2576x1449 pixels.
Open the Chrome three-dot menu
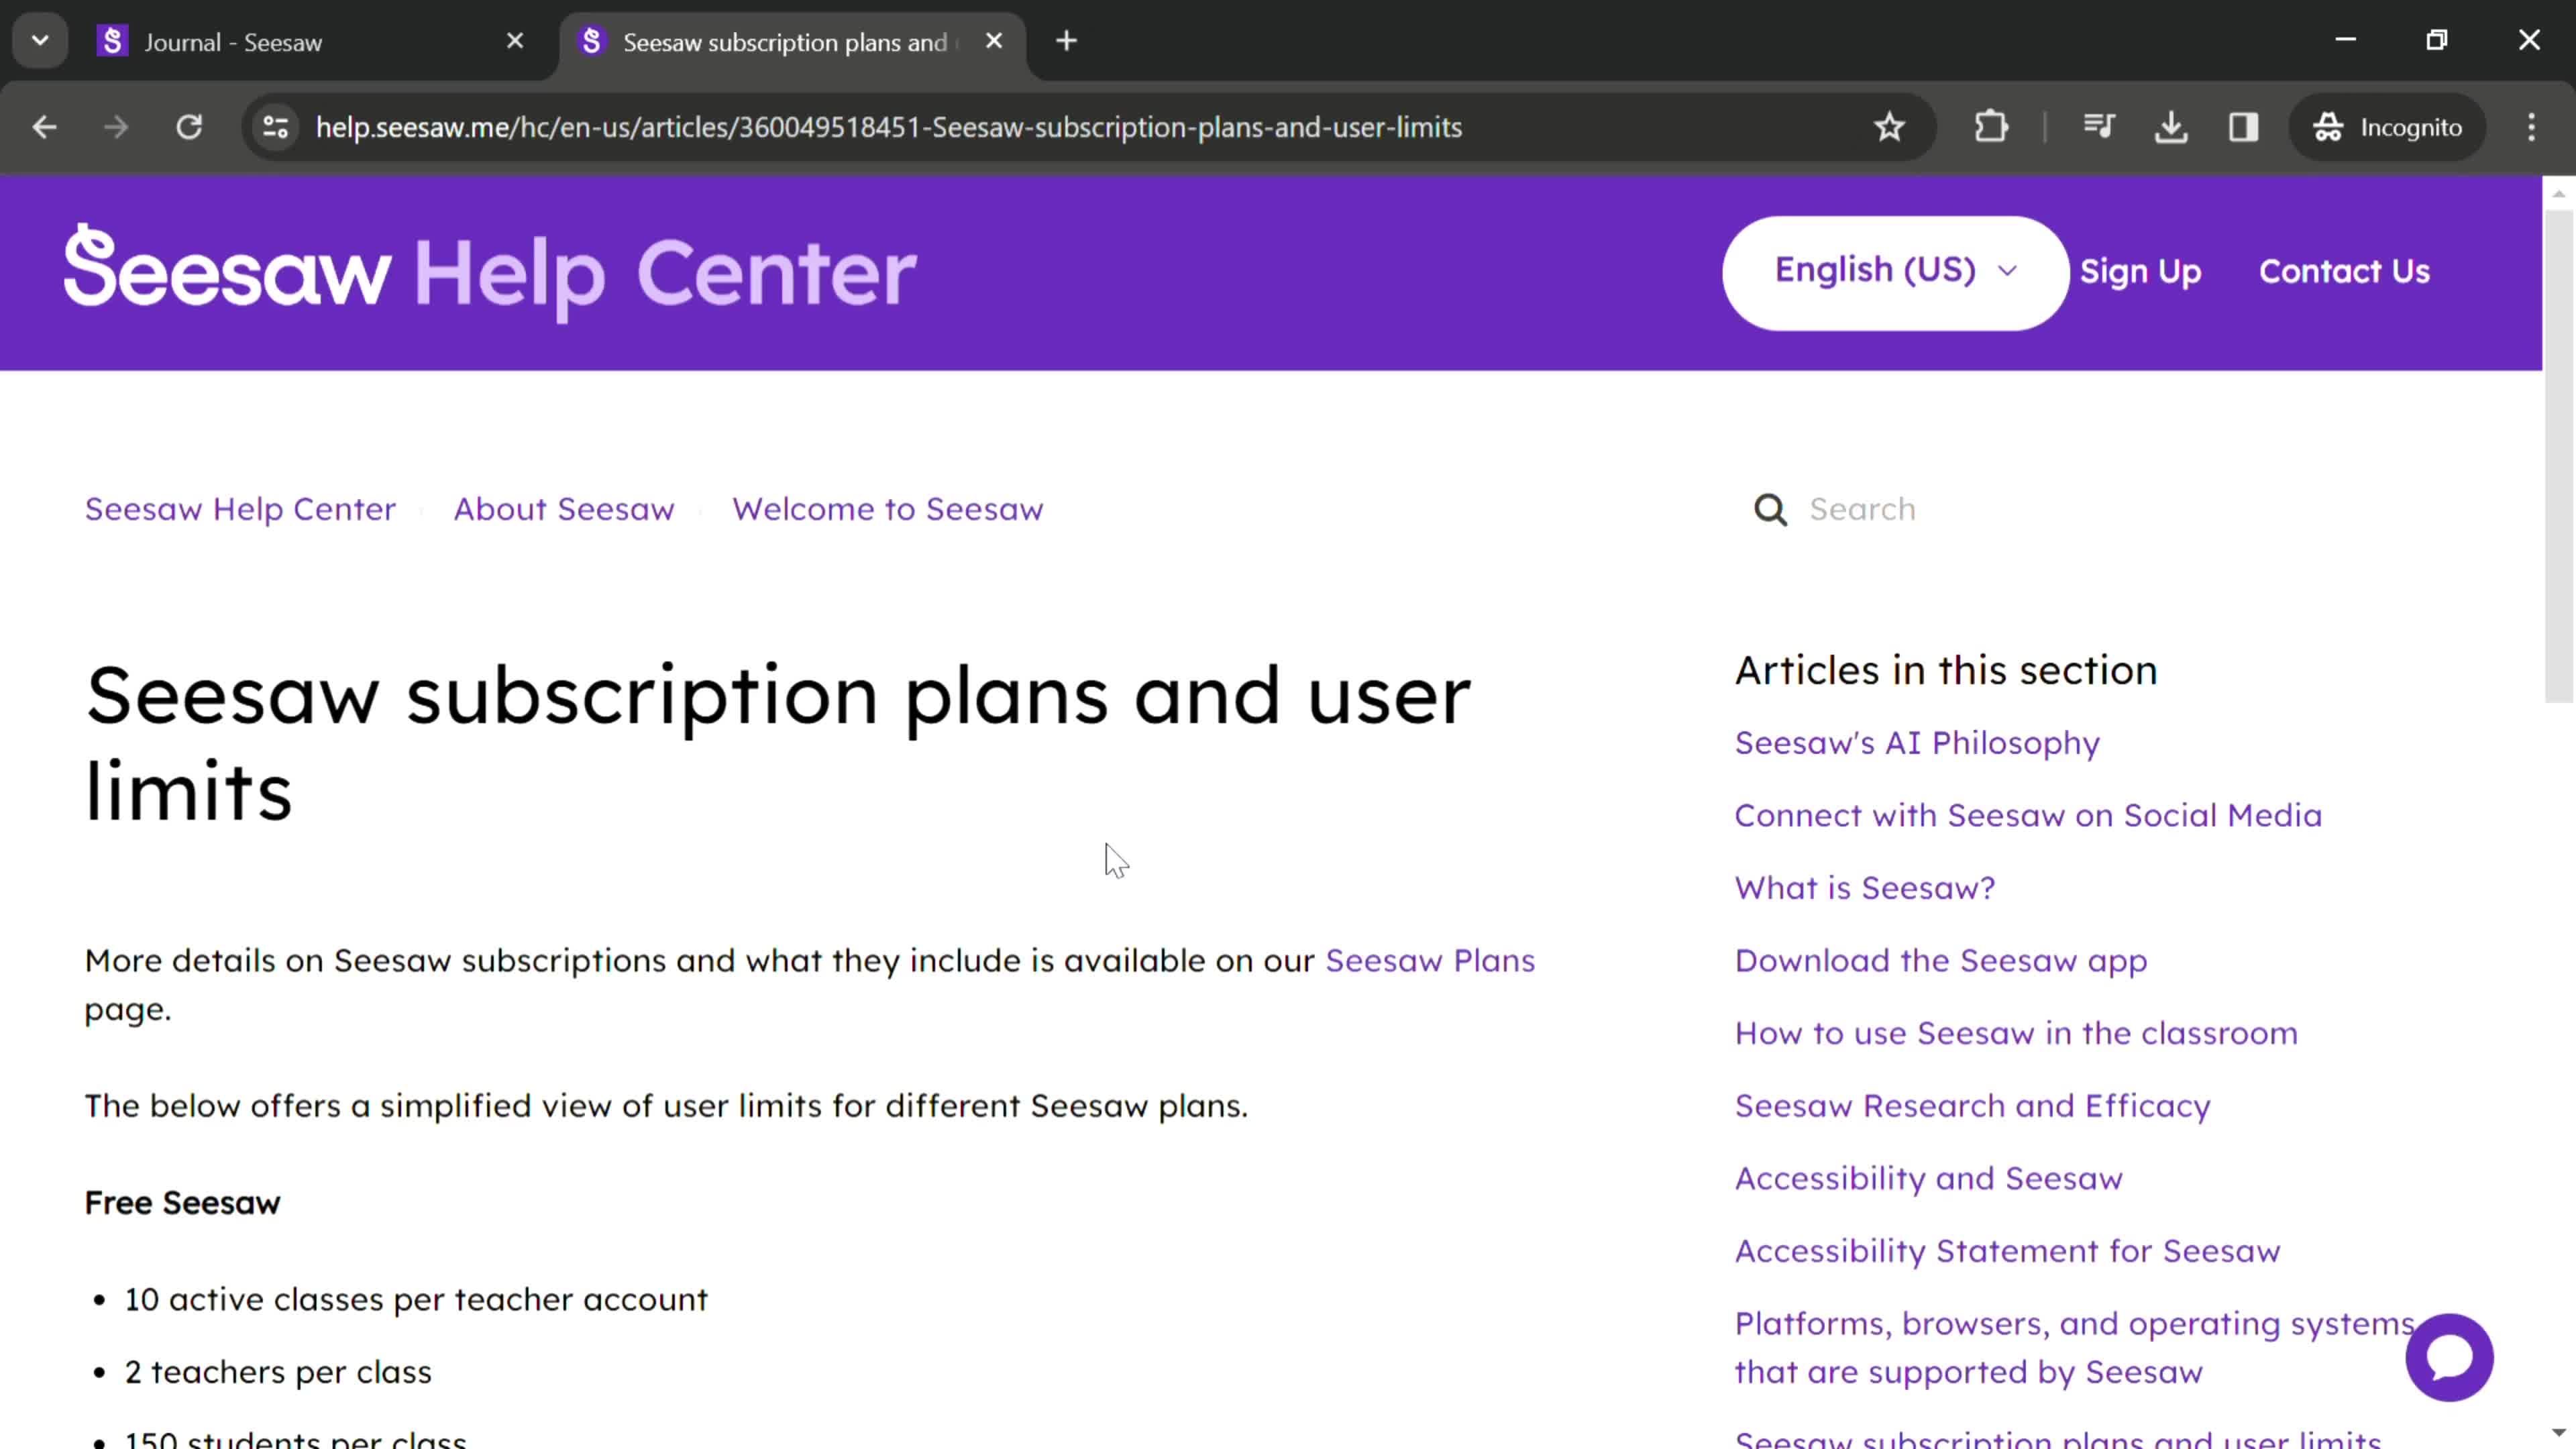tap(2531, 127)
